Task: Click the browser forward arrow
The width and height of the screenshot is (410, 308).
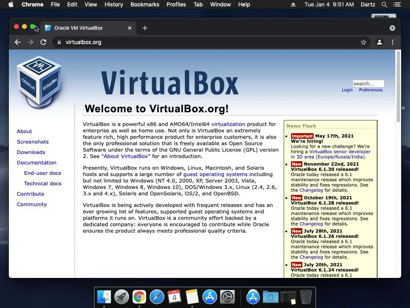Action: point(30,42)
